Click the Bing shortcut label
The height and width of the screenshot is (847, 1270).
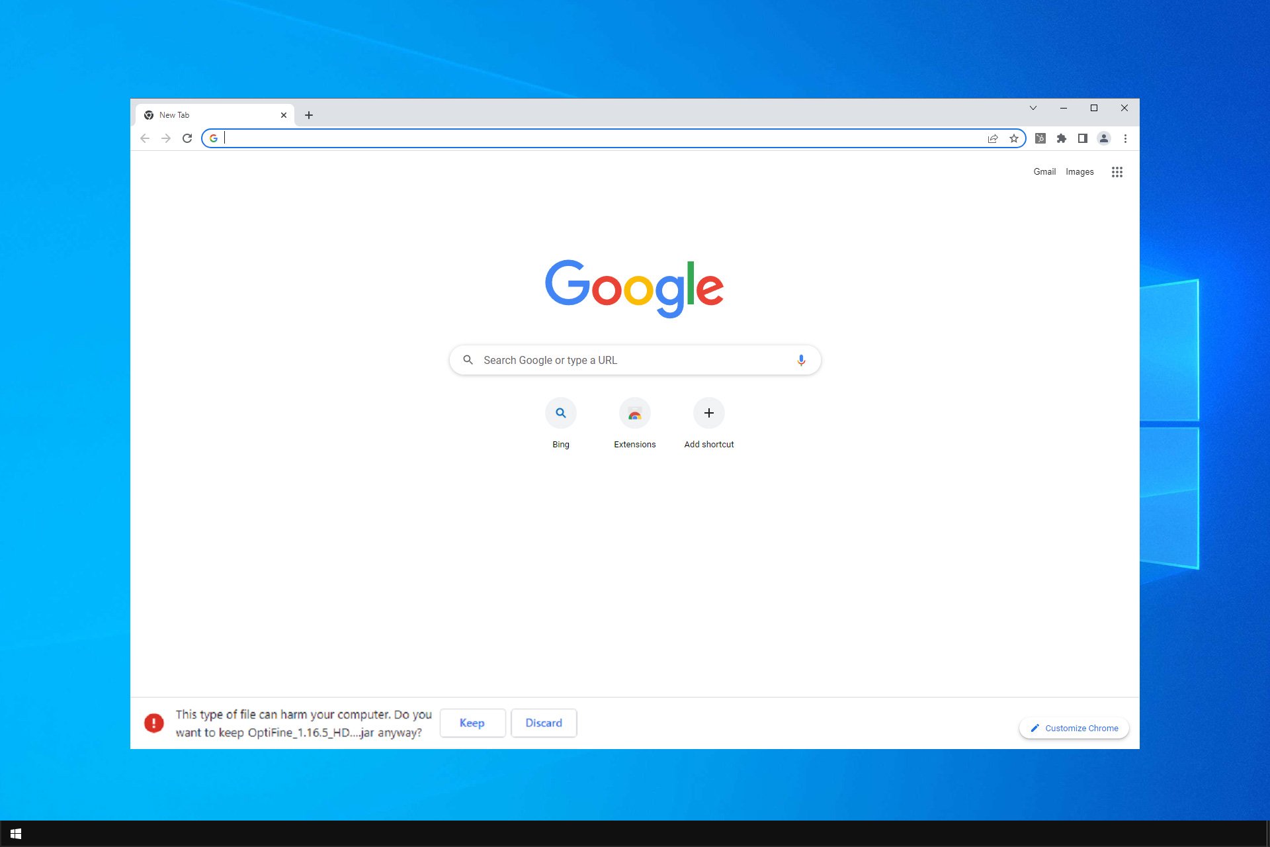click(x=561, y=445)
